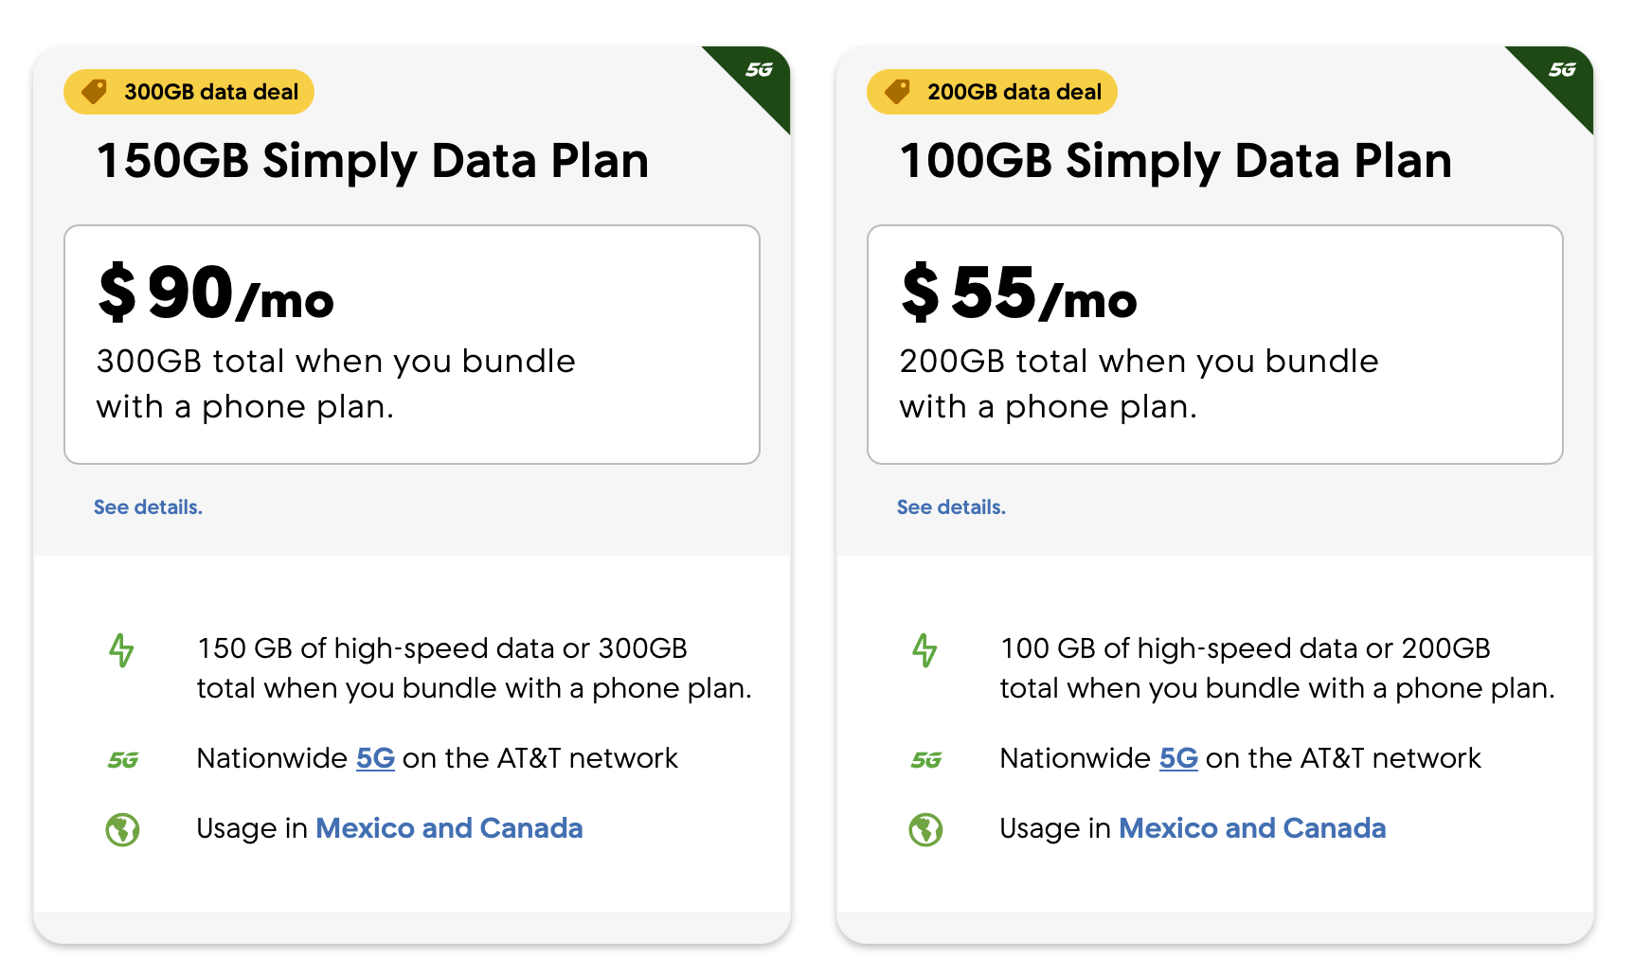1633x975 pixels.
Task: Click the 300GB data deal badge
Action: click(188, 92)
